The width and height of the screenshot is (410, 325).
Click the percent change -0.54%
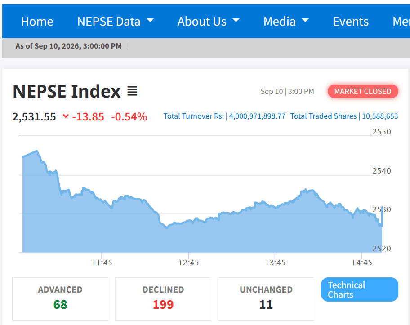pos(129,116)
